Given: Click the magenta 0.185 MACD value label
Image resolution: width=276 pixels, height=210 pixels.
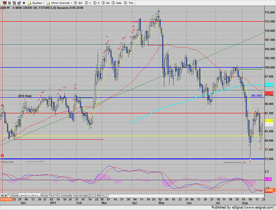Looking at the screenshot, I should click(268, 179).
